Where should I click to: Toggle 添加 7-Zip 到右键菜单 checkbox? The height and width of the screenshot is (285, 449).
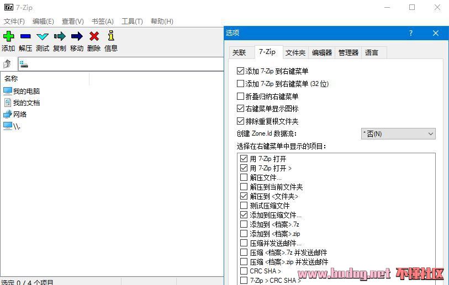pyautogui.click(x=241, y=71)
